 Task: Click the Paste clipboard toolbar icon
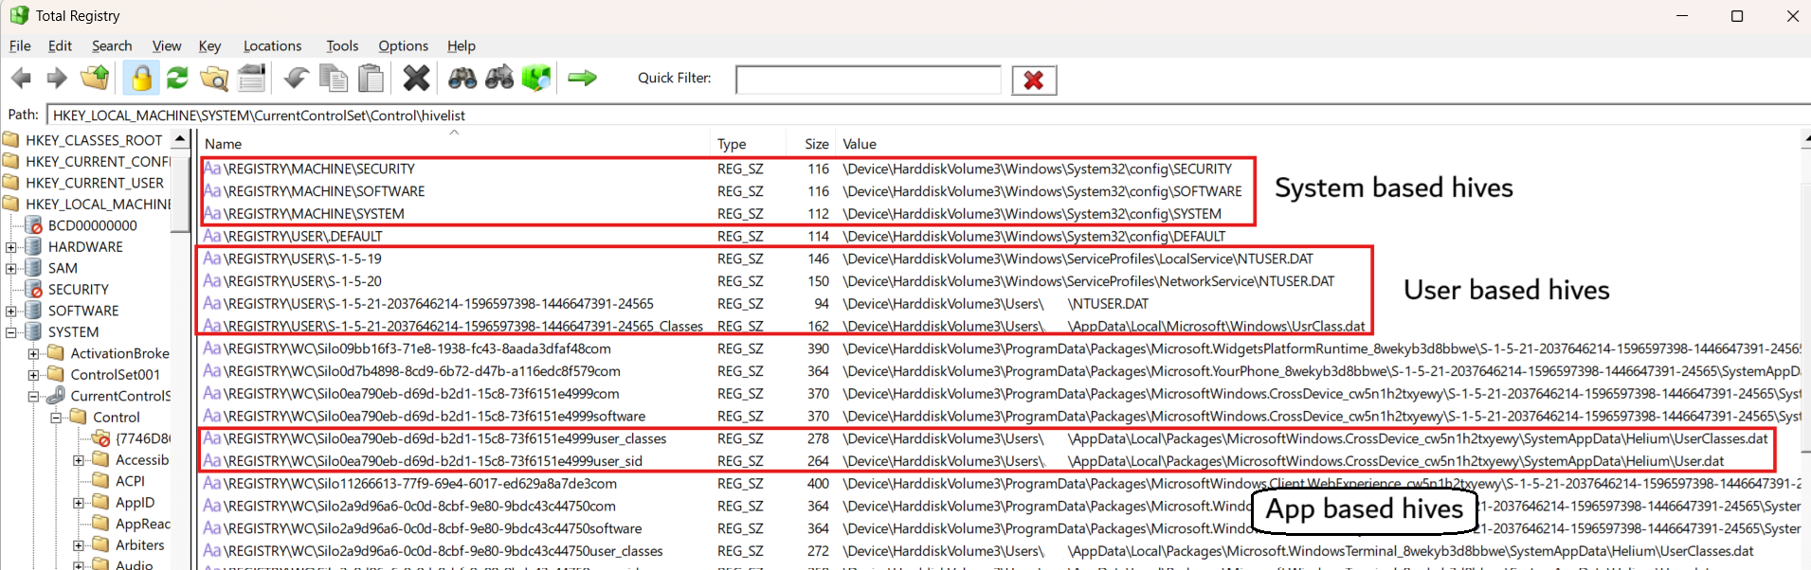click(371, 78)
